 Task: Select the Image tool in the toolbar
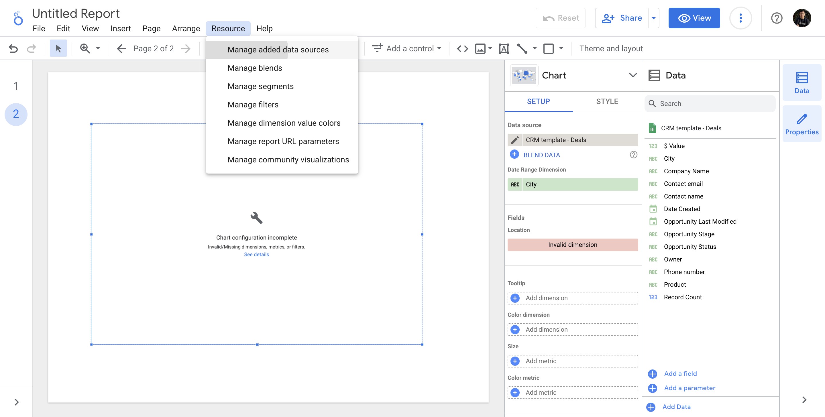click(480, 48)
